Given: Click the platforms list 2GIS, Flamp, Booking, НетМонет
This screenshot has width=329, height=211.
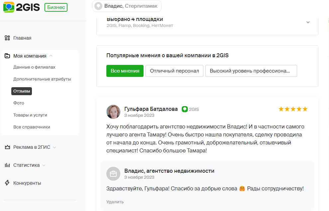Looking at the screenshot, I should point(140,25).
